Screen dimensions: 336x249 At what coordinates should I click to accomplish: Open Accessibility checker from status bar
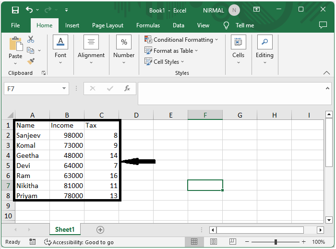[x=79, y=242]
